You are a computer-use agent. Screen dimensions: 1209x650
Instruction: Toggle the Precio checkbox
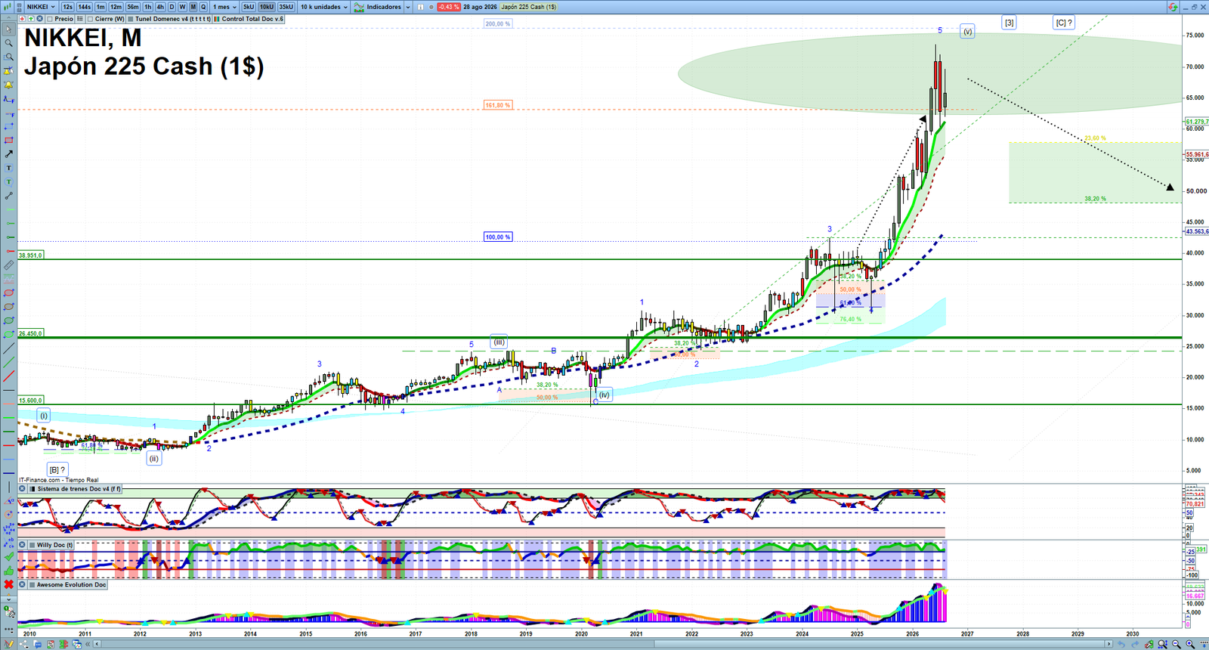50,19
